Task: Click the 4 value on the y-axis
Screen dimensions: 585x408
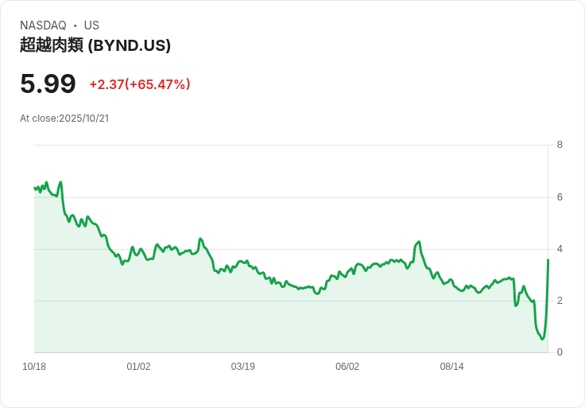Action: tap(560, 249)
